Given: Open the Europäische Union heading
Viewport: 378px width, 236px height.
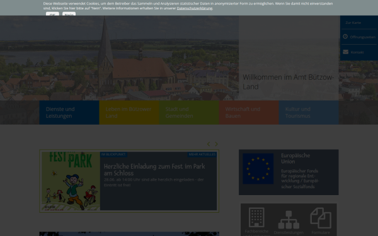Looking at the screenshot, I should (295, 159).
